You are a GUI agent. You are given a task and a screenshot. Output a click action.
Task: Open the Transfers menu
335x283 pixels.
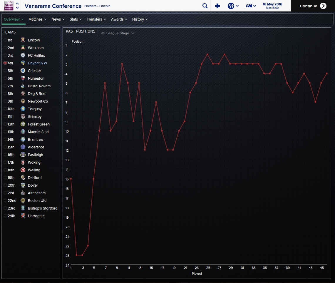point(96,19)
